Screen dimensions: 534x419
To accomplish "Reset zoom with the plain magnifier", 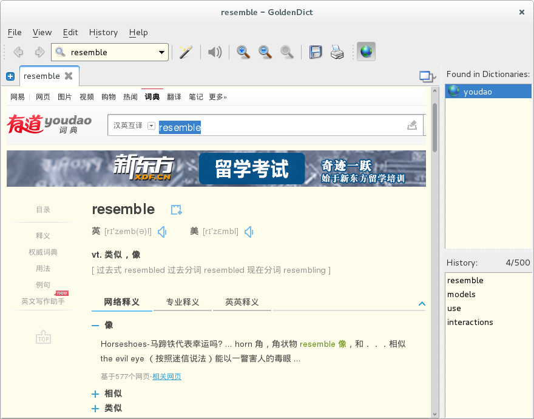I will pyautogui.click(x=287, y=52).
